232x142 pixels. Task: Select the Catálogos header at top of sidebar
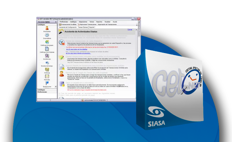click(47, 25)
